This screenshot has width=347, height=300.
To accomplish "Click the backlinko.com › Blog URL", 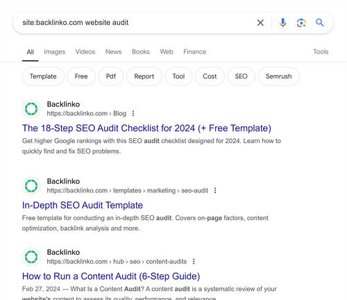I will pos(87,113).
